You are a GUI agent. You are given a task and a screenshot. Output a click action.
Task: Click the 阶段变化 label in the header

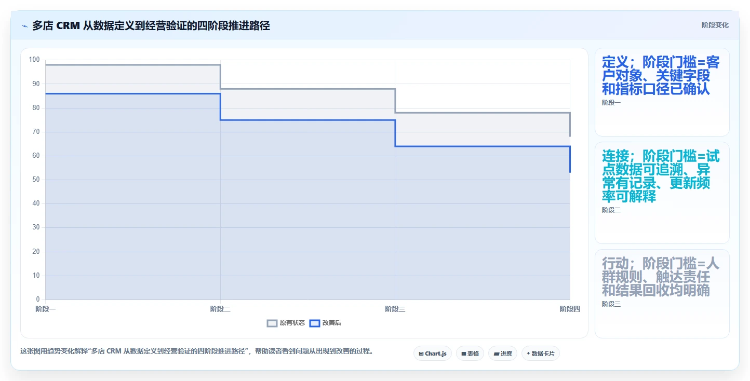715,25
